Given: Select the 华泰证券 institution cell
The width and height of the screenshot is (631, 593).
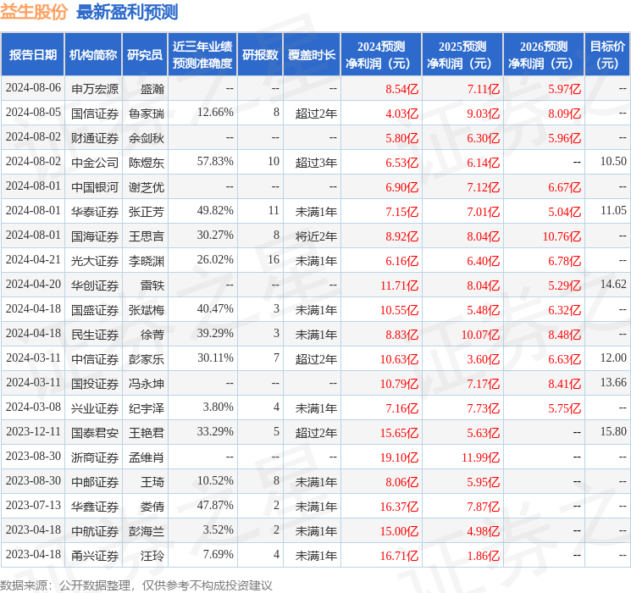Looking at the screenshot, I should 95,212.
